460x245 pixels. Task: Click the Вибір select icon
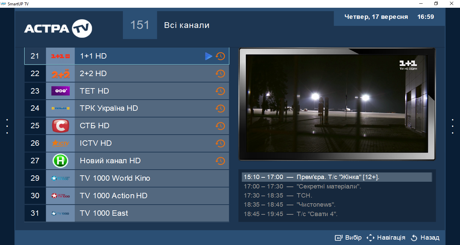coord(338,238)
